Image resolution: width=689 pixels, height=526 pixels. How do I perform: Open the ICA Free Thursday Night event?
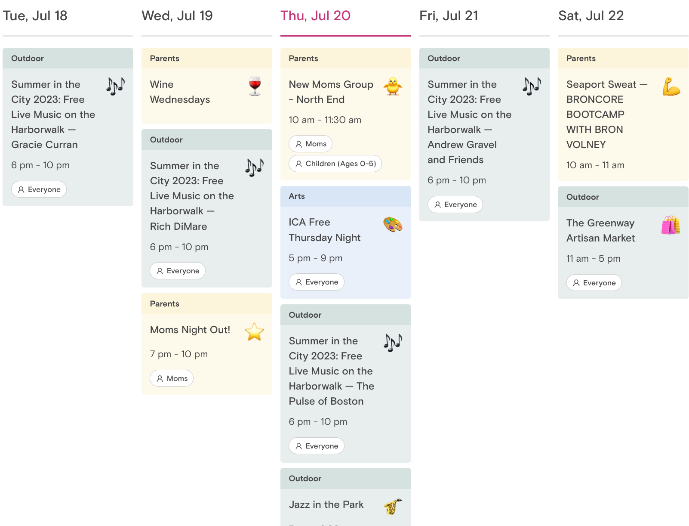click(325, 230)
